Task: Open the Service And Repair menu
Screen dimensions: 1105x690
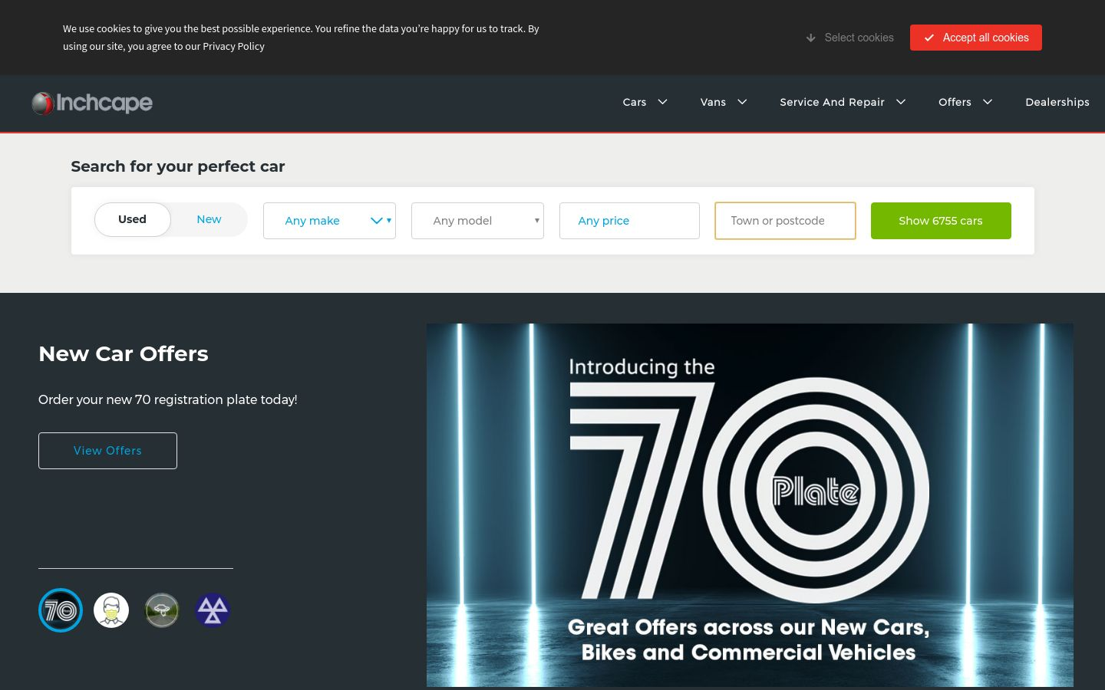Action: (832, 102)
